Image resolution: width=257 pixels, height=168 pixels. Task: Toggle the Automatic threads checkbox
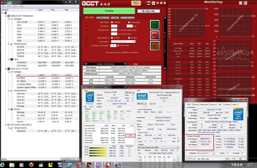point(118,46)
